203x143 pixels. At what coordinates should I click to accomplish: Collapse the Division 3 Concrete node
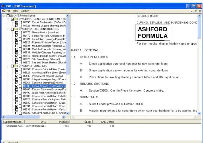[x=8, y=66]
